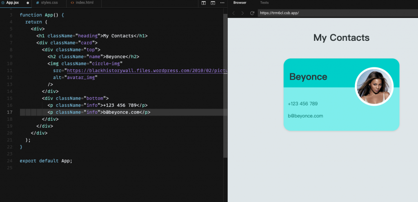Viewport: 418px width, 202px height.
Task: Click line number 17 in the gutter
Action: 10,112
